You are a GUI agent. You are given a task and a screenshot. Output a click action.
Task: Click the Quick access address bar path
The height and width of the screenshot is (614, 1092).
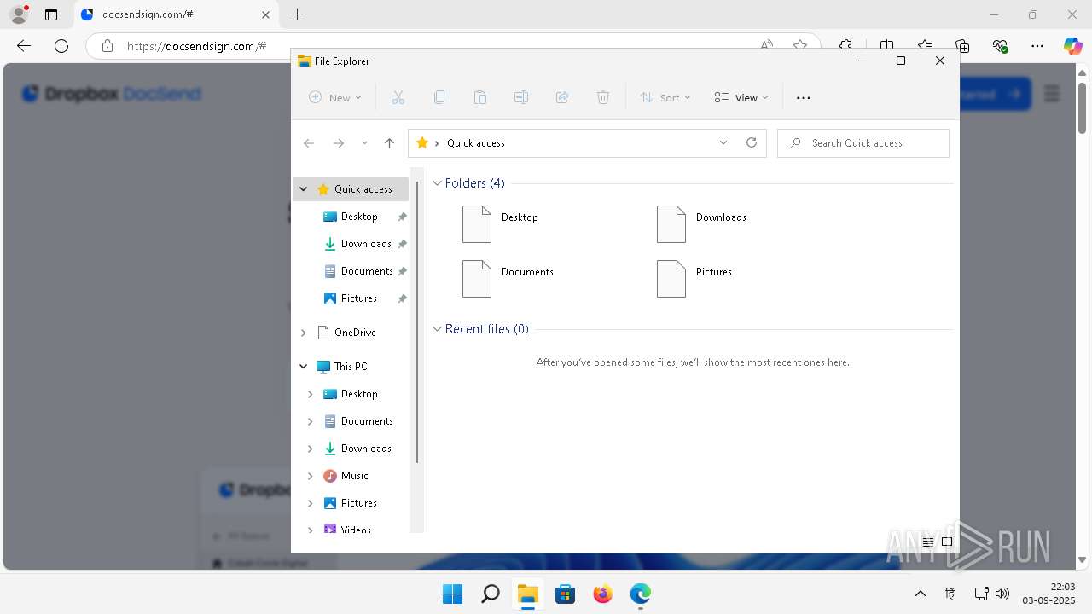476,143
